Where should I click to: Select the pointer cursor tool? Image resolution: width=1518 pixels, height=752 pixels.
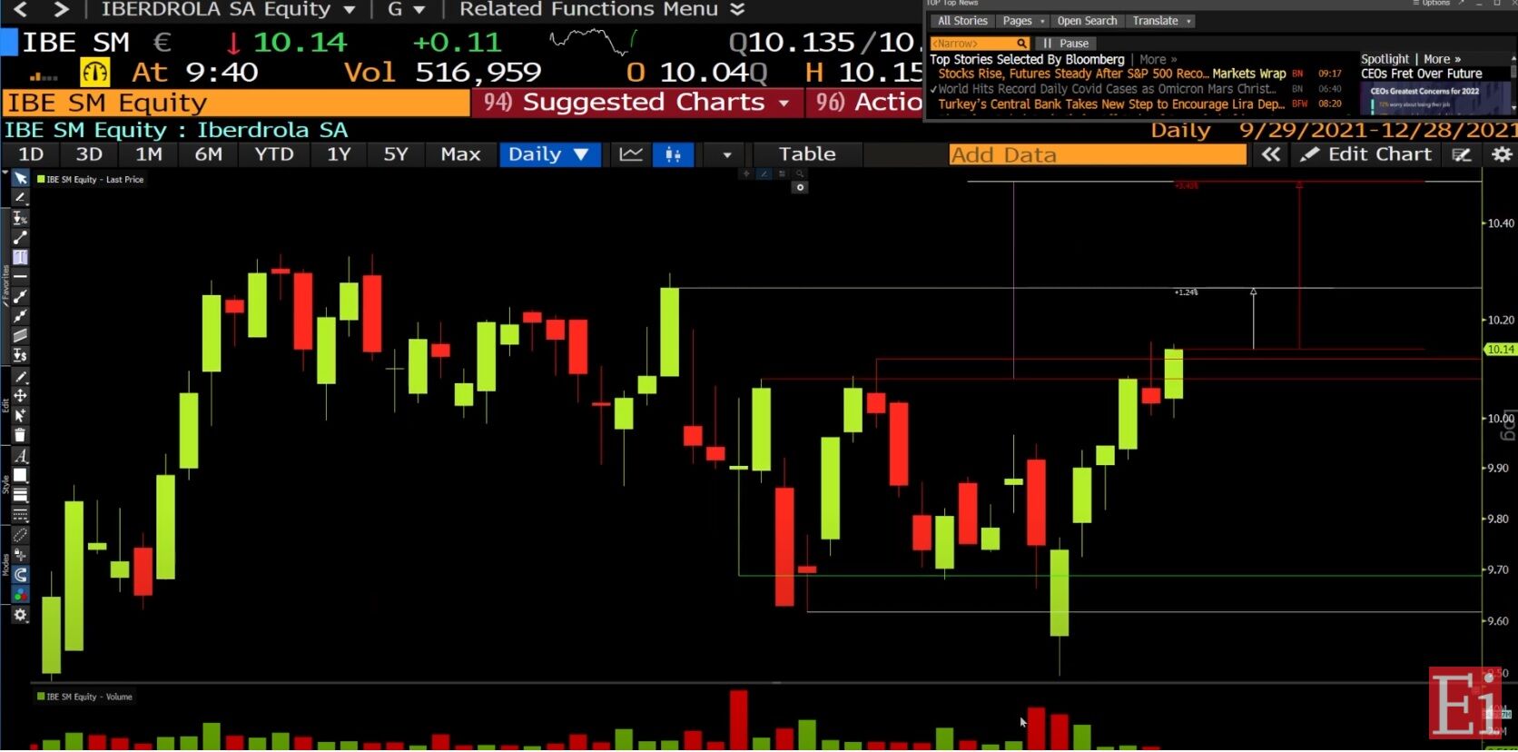click(x=20, y=179)
